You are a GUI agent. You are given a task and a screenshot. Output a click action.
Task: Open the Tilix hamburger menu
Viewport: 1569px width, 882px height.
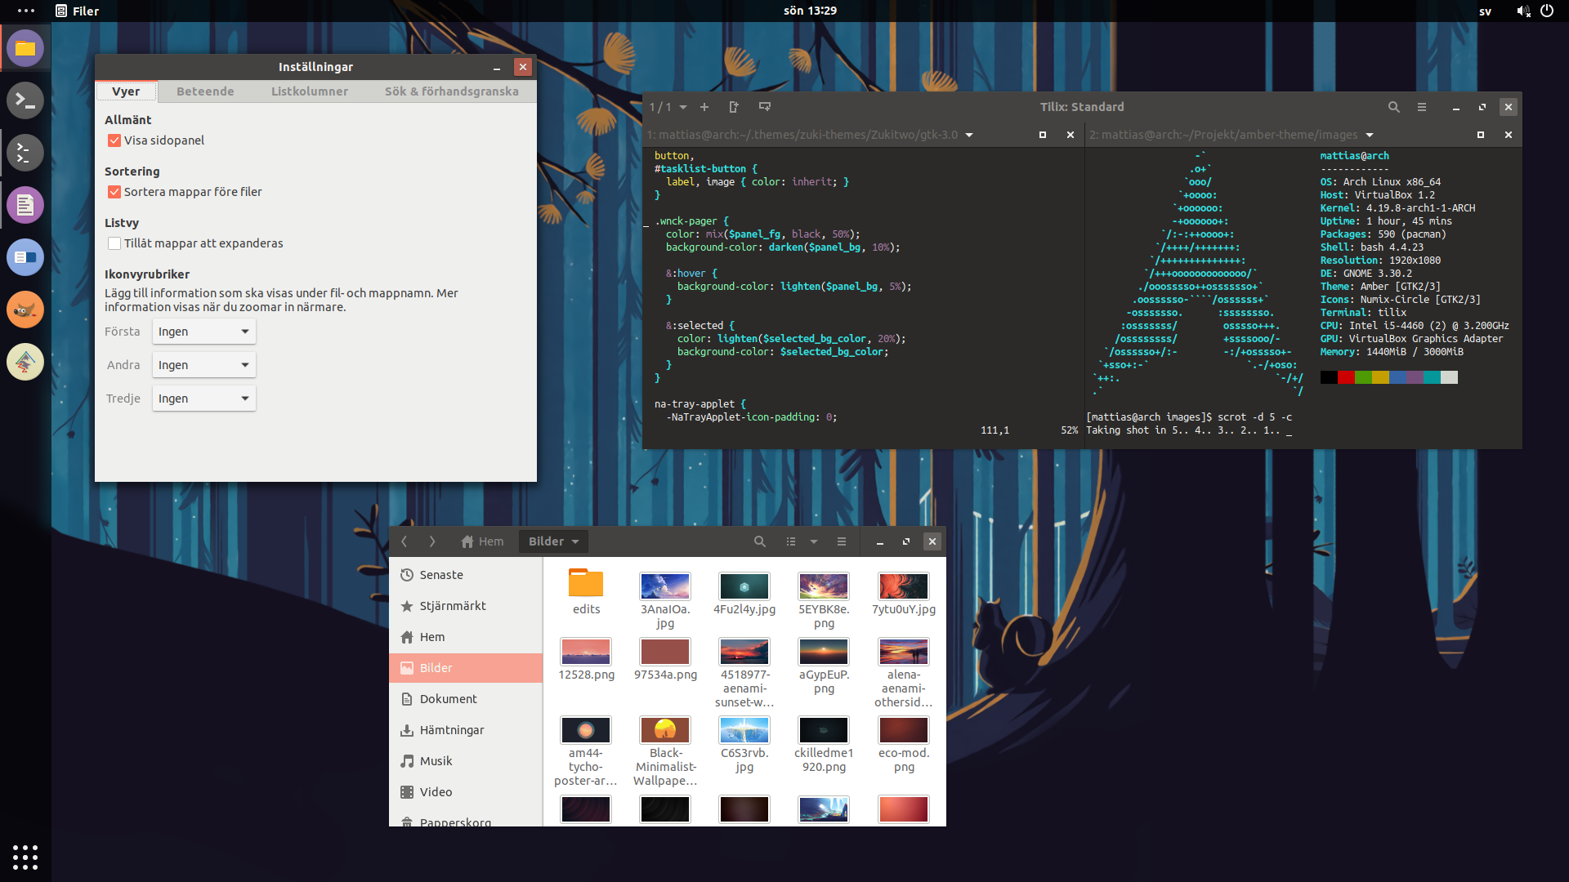1422,107
